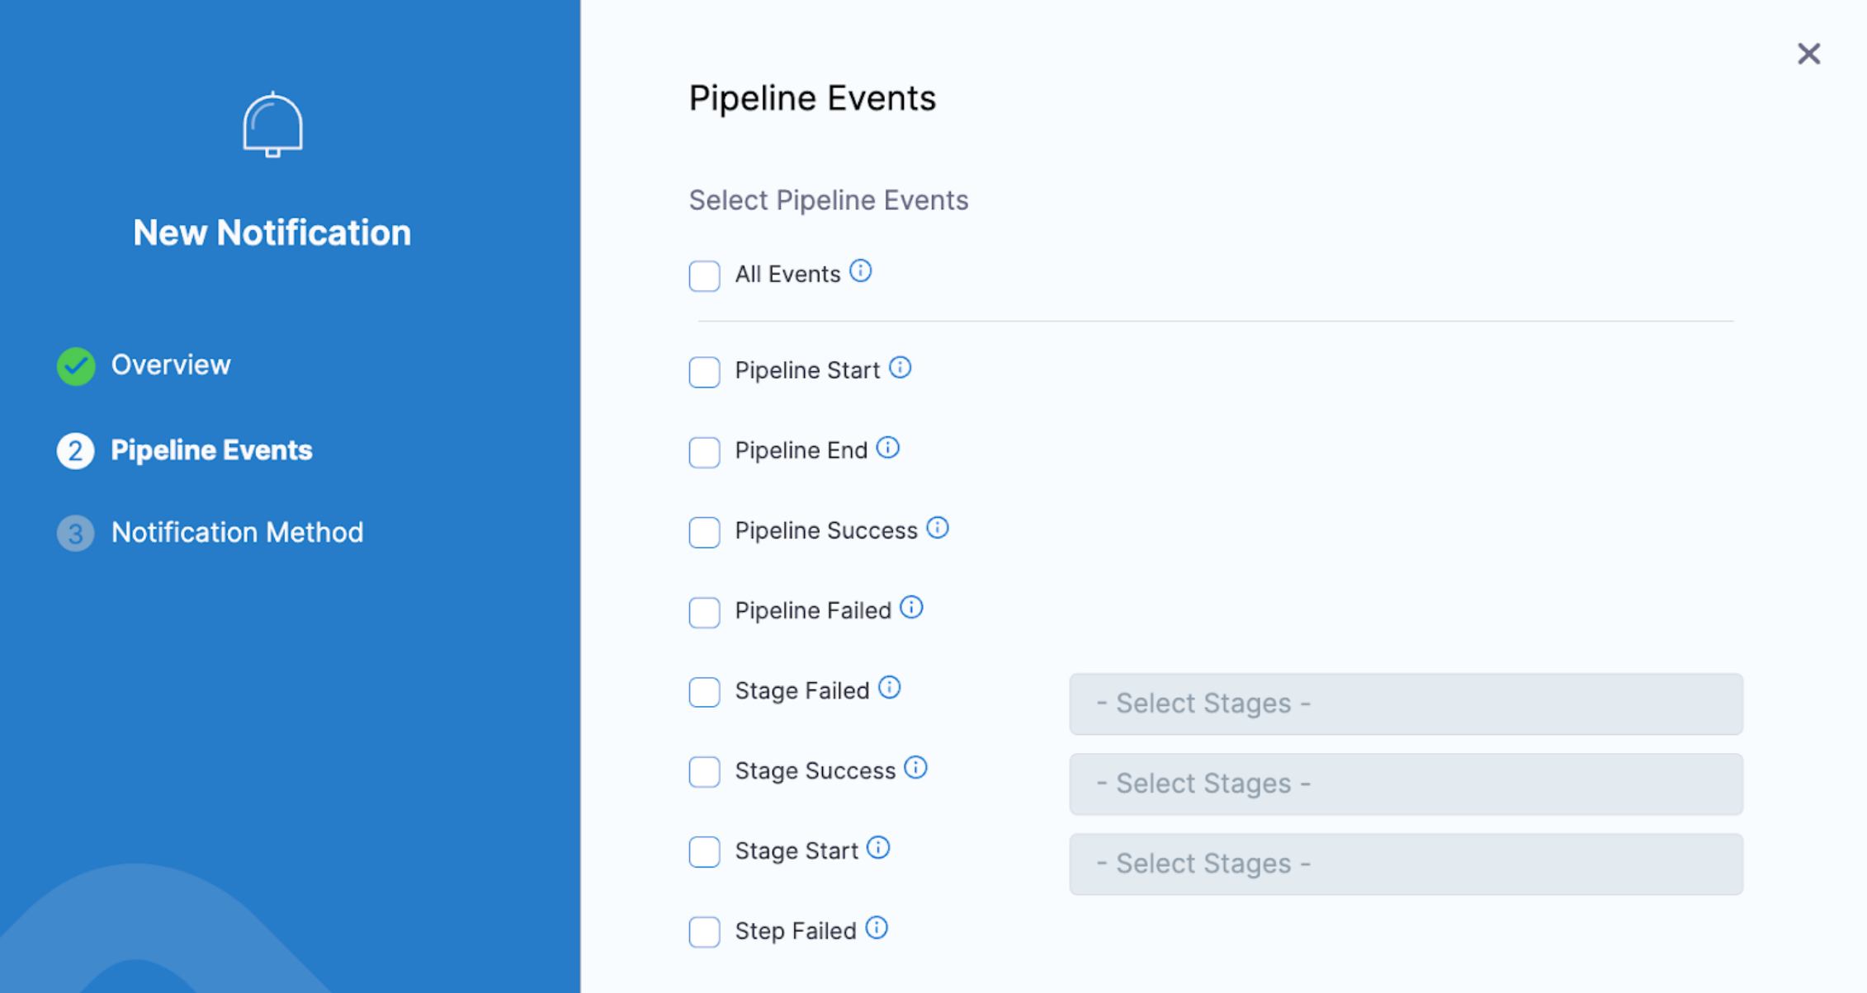Viewport: 1867px width, 993px height.
Task: Enable the All Events checkbox
Action: coord(704,275)
